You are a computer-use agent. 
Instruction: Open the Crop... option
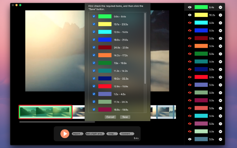112,134
